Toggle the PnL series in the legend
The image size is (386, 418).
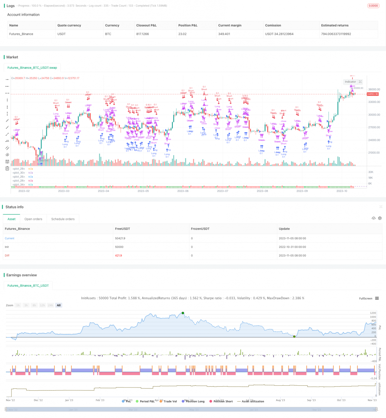126,401
